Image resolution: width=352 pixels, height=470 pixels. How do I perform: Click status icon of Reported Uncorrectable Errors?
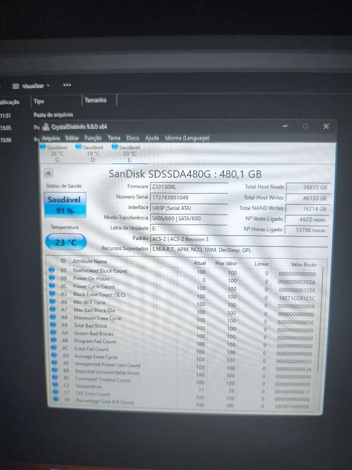[55, 370]
